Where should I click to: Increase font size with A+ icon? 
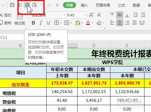coord(91,15)
